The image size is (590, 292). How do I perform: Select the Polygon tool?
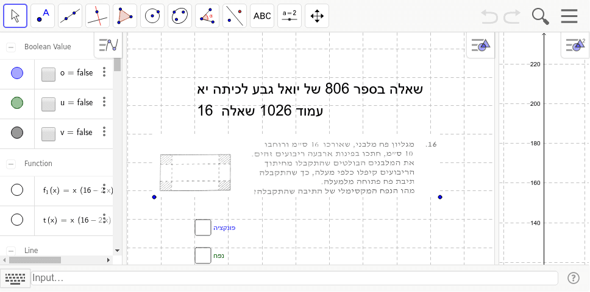(126, 16)
